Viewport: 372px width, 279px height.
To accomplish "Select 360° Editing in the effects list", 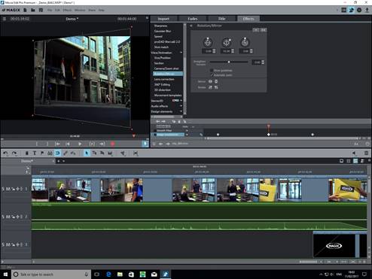I will (162, 84).
